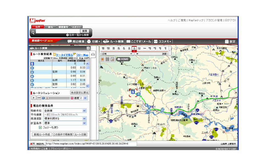Click the 詳細 end of zoom bar
The image size is (266, 166).
(164, 54)
